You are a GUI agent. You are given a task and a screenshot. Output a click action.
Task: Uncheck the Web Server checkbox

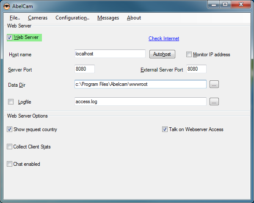coord(10,38)
